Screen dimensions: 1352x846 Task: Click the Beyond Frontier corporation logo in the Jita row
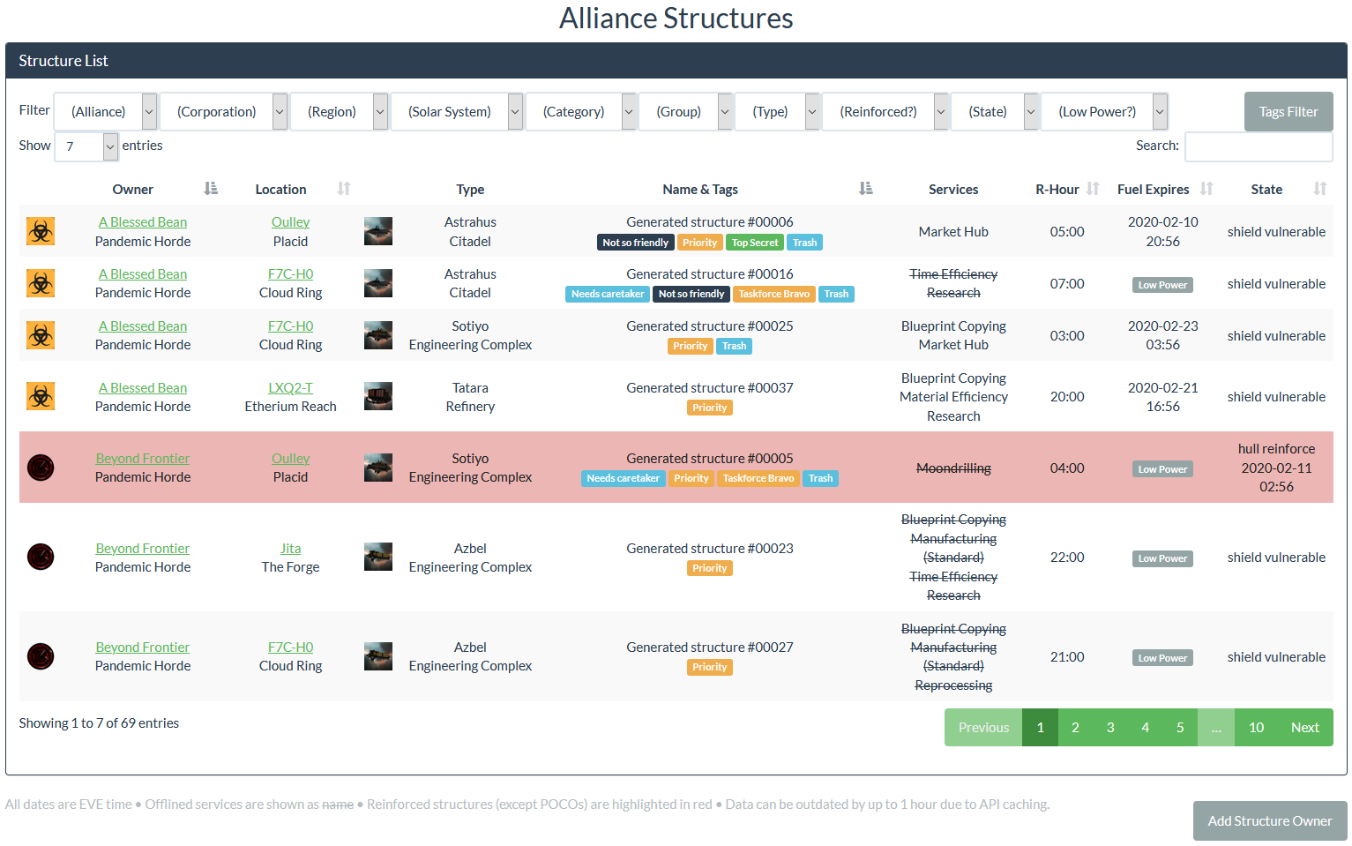40,557
